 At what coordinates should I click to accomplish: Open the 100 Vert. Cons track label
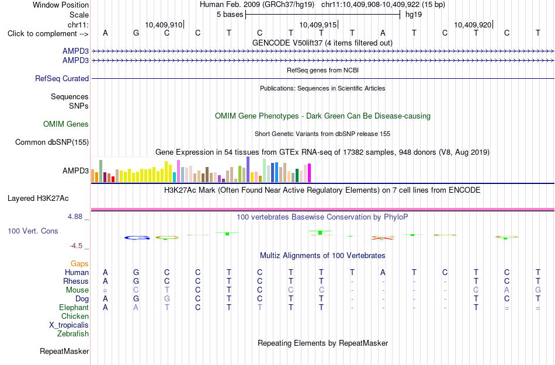pos(33,231)
